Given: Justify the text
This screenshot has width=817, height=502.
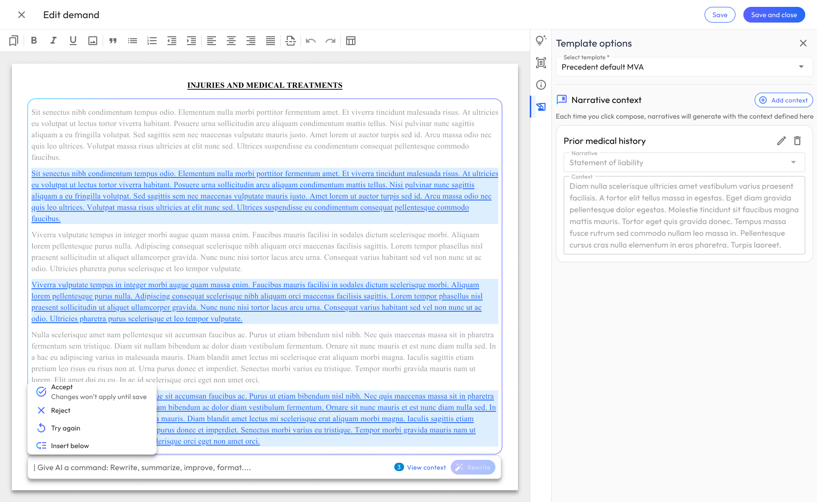Looking at the screenshot, I should (x=271, y=41).
